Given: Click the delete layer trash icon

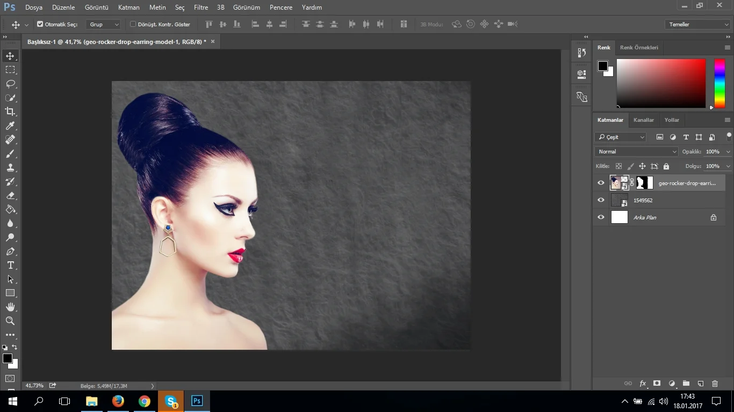Looking at the screenshot, I should (715, 384).
